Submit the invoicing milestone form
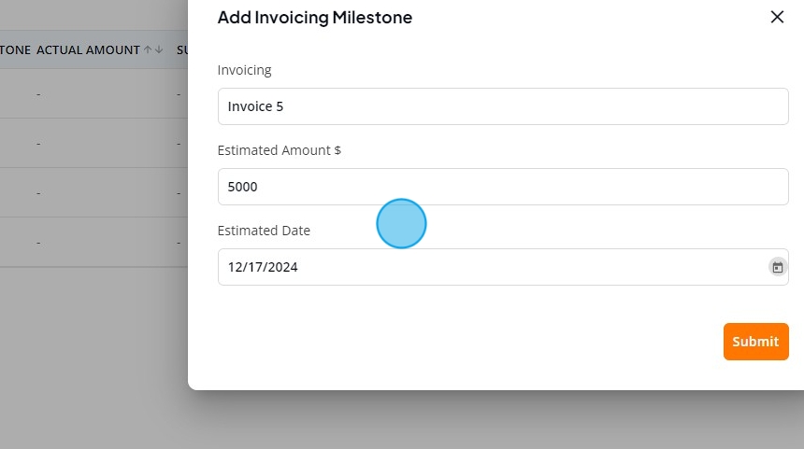 click(x=755, y=342)
